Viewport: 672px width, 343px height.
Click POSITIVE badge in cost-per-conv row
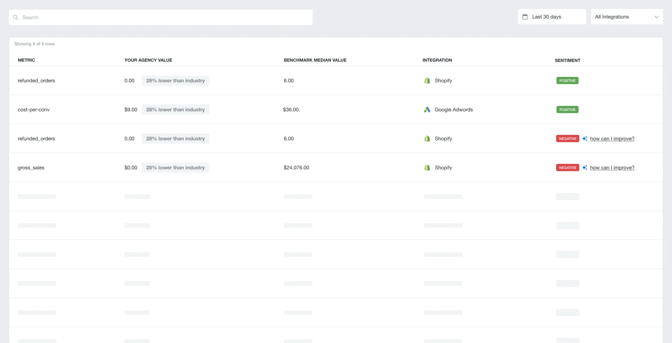point(567,110)
